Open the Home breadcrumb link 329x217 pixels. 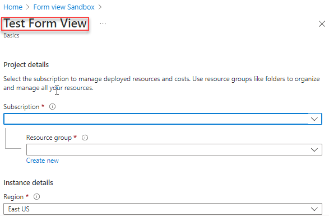click(13, 7)
